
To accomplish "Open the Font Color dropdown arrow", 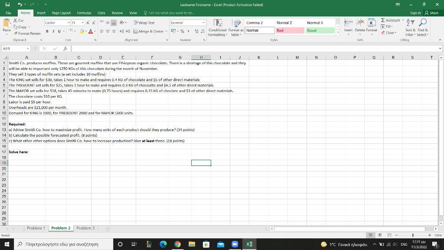I will (x=95, y=31).
